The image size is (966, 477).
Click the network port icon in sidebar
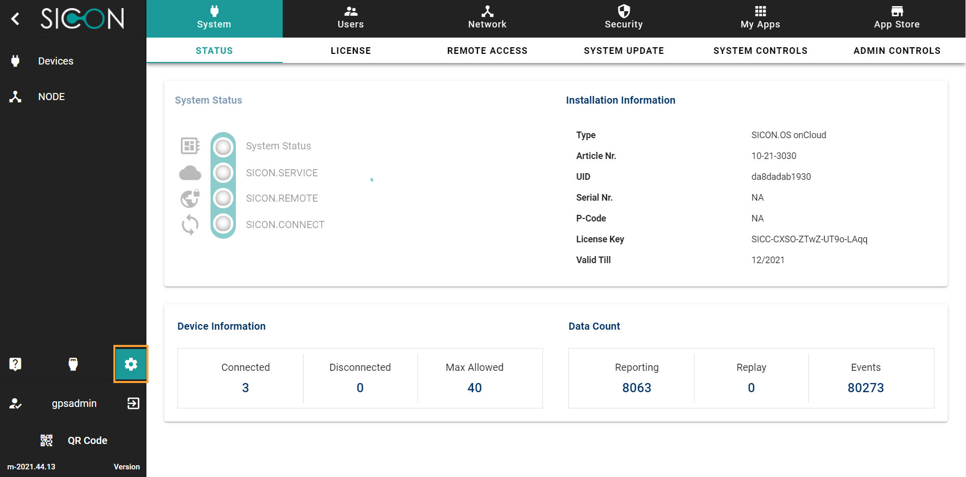click(73, 364)
